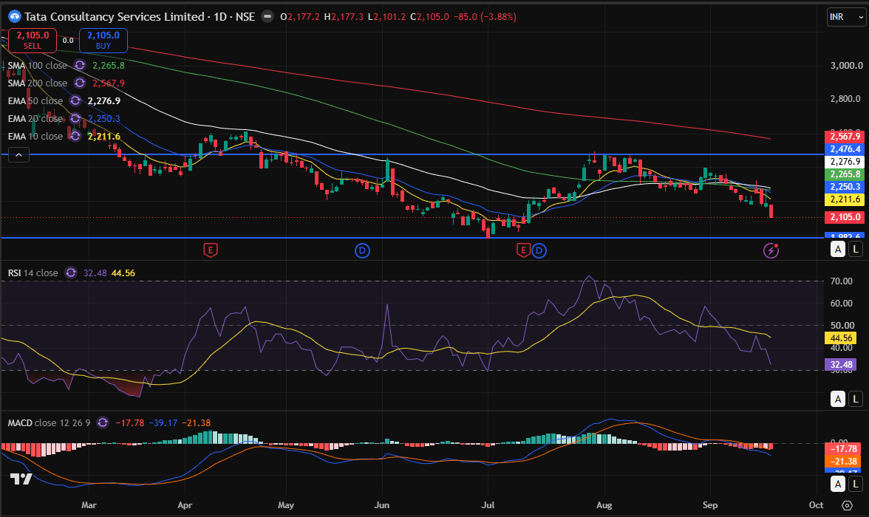Click the 3,000.0 price scale value
This screenshot has height=517, width=869.
(x=846, y=66)
